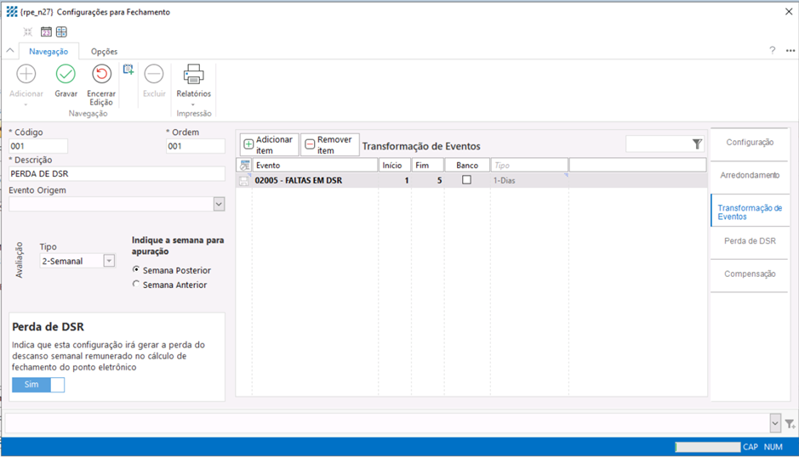The width and height of the screenshot is (799, 457).
Task: Select the Semana Posterior radio button
Action: (x=136, y=270)
